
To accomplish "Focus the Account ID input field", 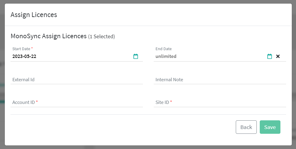I will [x=76, y=102].
